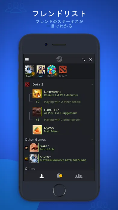Switch to the Groups tab
Viewport: 118px width, 210px height.
(x=79, y=176)
